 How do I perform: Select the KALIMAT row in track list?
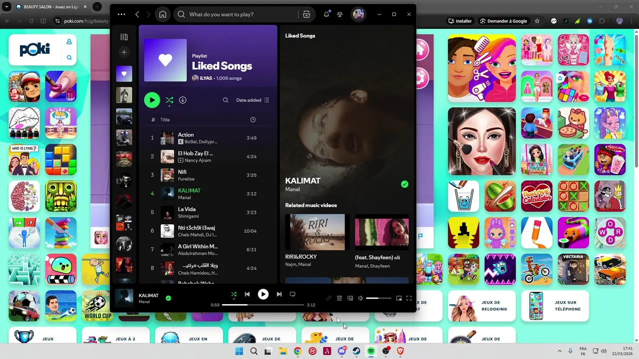[208, 193]
